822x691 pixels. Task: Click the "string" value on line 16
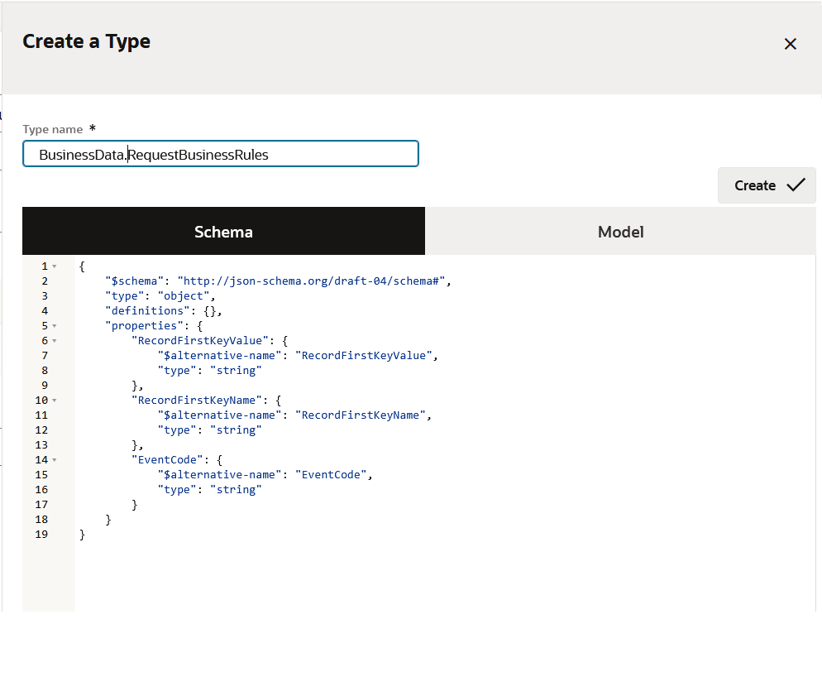coord(236,490)
